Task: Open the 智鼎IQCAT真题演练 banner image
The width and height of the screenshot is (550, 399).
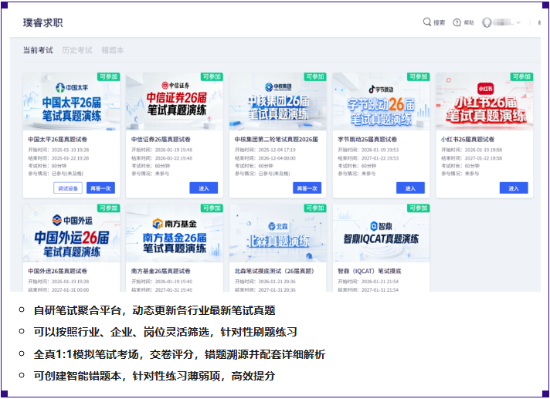Action: click(382, 233)
